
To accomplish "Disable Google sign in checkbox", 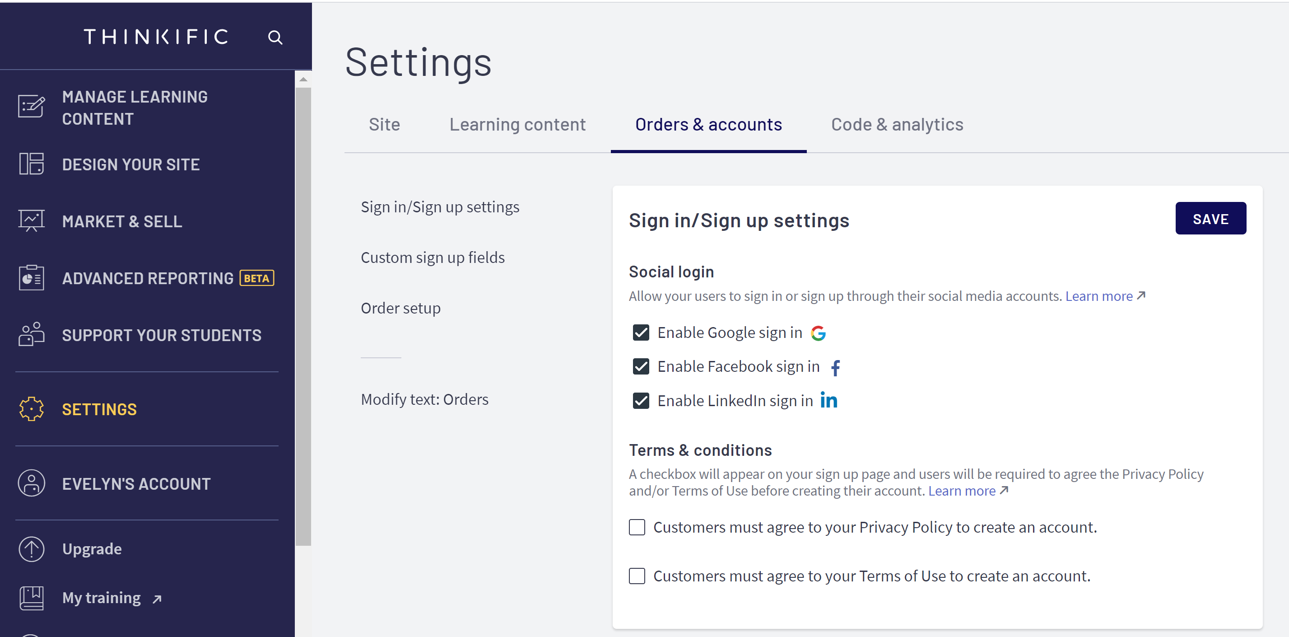I will tap(641, 333).
